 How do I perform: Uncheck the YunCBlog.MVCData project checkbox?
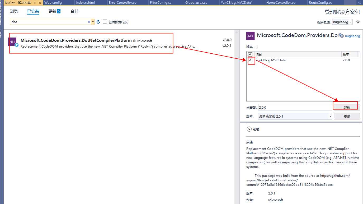tap(251, 60)
